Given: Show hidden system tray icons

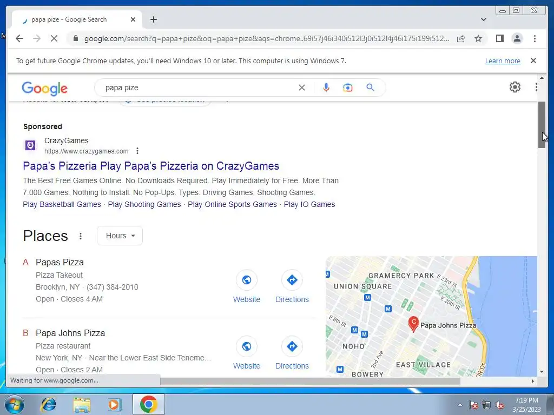Looking at the screenshot, I should pos(460,405).
